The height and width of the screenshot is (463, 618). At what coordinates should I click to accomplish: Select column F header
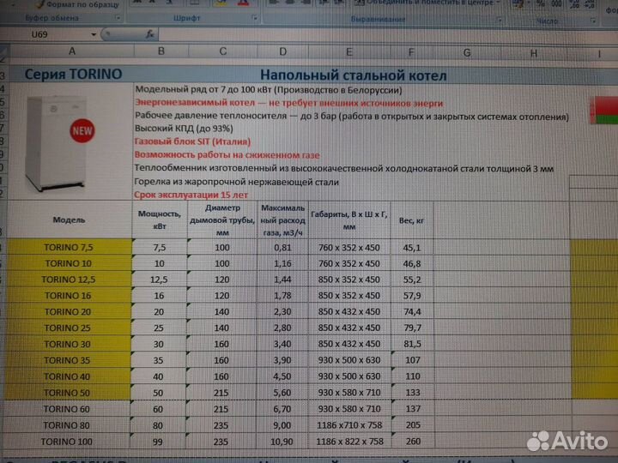tap(411, 52)
